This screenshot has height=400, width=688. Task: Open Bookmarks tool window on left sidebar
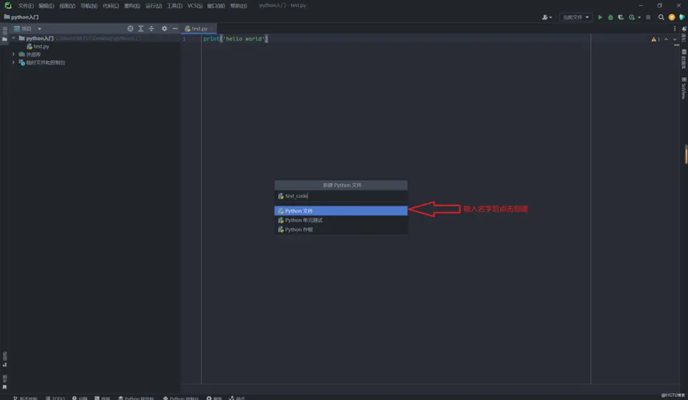pyautogui.click(x=5, y=382)
